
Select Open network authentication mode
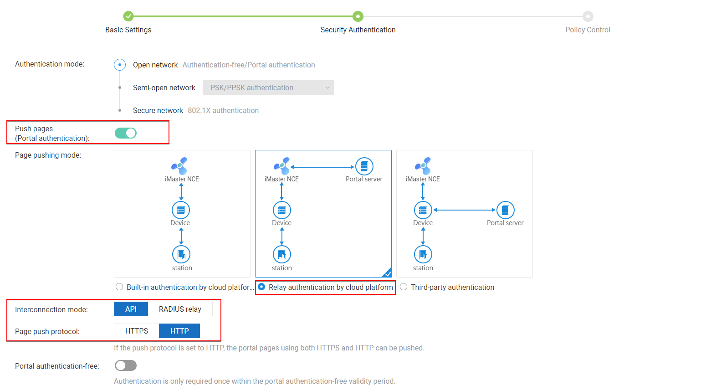point(120,65)
